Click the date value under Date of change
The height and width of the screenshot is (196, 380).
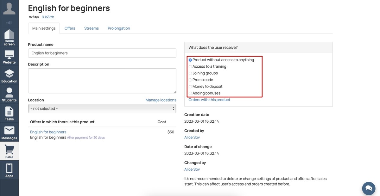201,153
